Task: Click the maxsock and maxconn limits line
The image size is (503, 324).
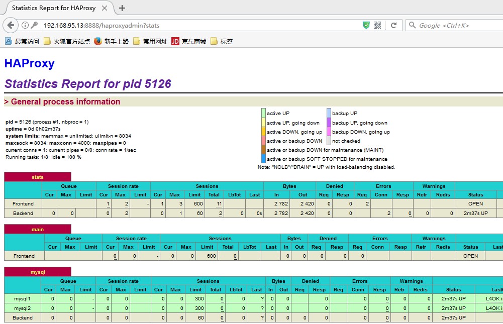Action: [x=66, y=143]
